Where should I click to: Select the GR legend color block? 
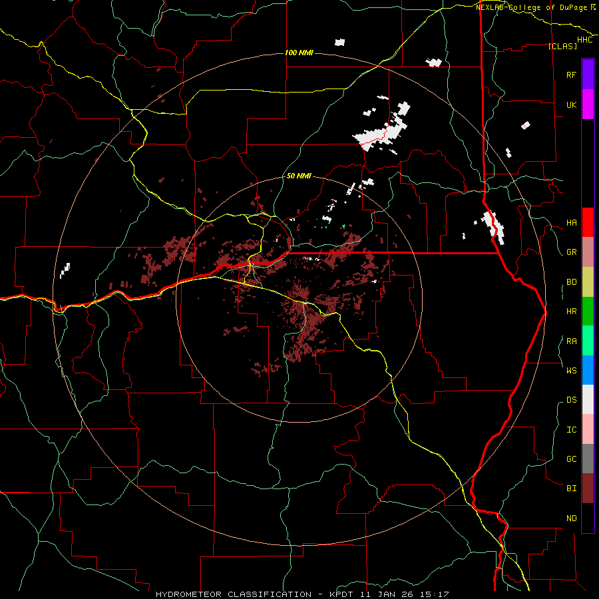[x=588, y=252]
